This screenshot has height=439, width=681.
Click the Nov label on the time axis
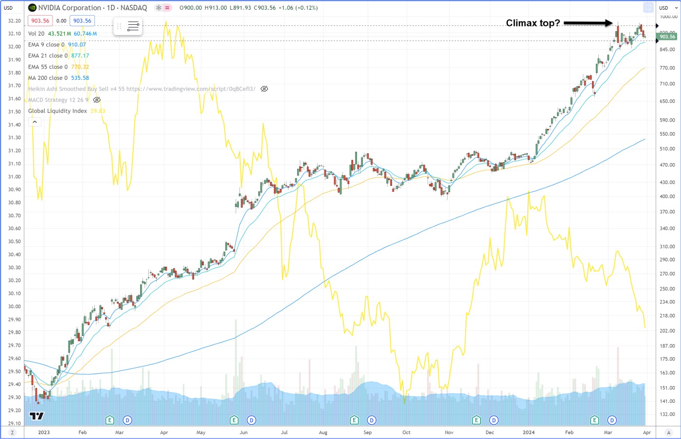449,432
